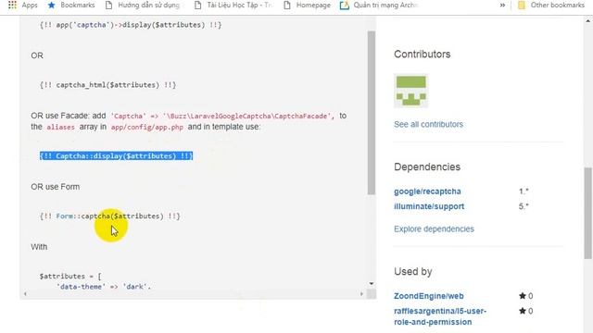Viewport: 593px width, 333px height.
Task: Click the highlighted Captcha::display code line
Action: point(116,156)
